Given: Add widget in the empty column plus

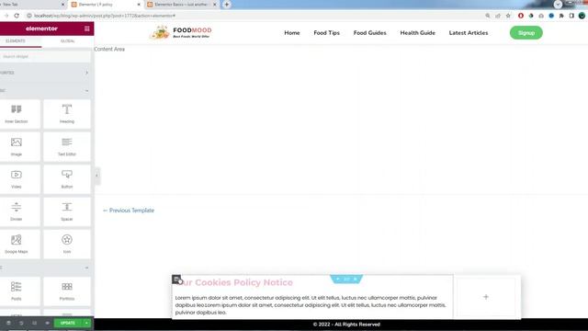Looking at the screenshot, I should (x=486, y=297).
